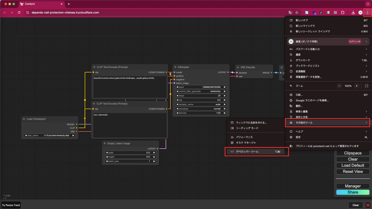This screenshot has height=209, width=372.
Task: Open ヘルプ submenu
Action: (x=328, y=132)
